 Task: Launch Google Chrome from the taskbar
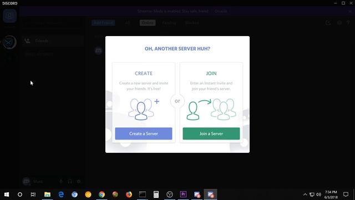[x=102, y=194]
